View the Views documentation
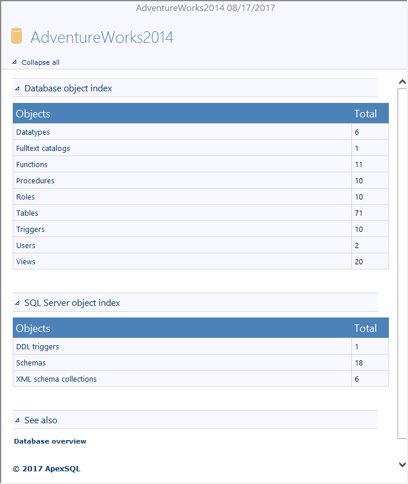The image size is (408, 484). (x=25, y=261)
